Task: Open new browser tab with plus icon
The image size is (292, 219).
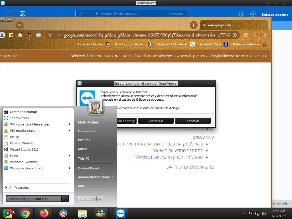Action: tap(194, 25)
